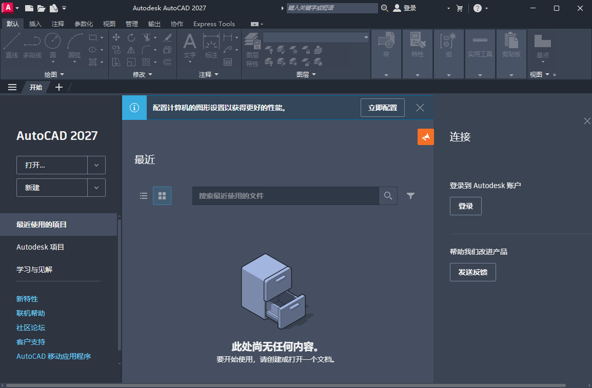The height and width of the screenshot is (388, 592).
Task: Open the 联机帮助 (Online Help) link
Action: (x=30, y=313)
